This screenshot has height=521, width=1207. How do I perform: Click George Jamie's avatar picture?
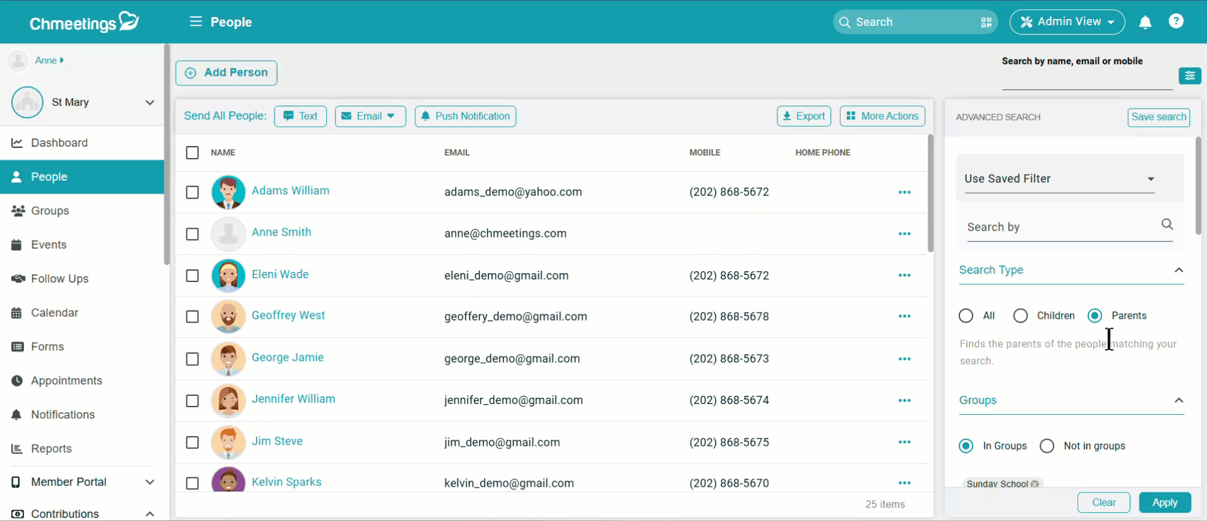[x=228, y=359]
